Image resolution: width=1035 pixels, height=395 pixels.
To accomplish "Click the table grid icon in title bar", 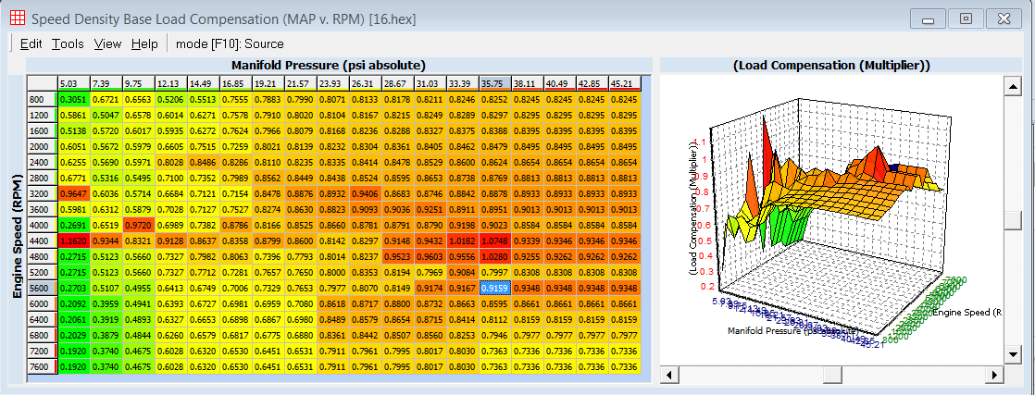I will [x=16, y=18].
